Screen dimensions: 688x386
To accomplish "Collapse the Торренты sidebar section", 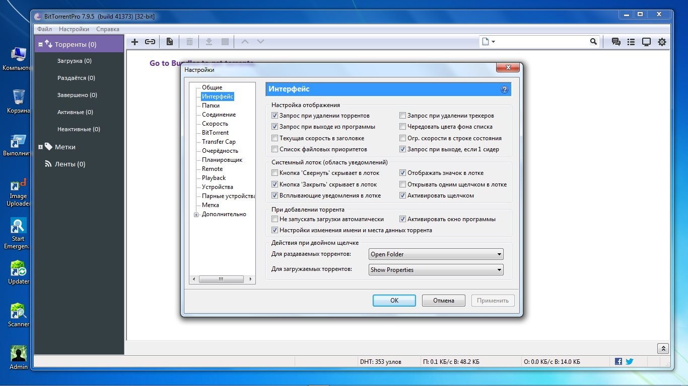I will (x=40, y=44).
